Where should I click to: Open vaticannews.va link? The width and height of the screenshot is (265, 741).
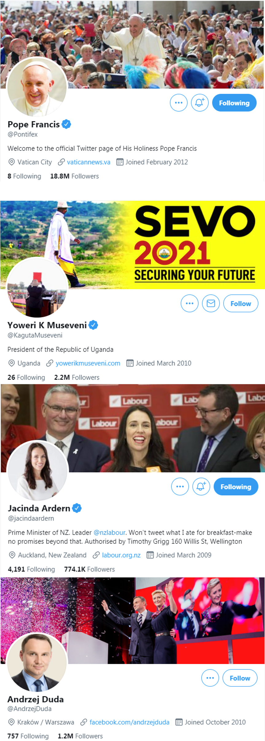(88, 162)
